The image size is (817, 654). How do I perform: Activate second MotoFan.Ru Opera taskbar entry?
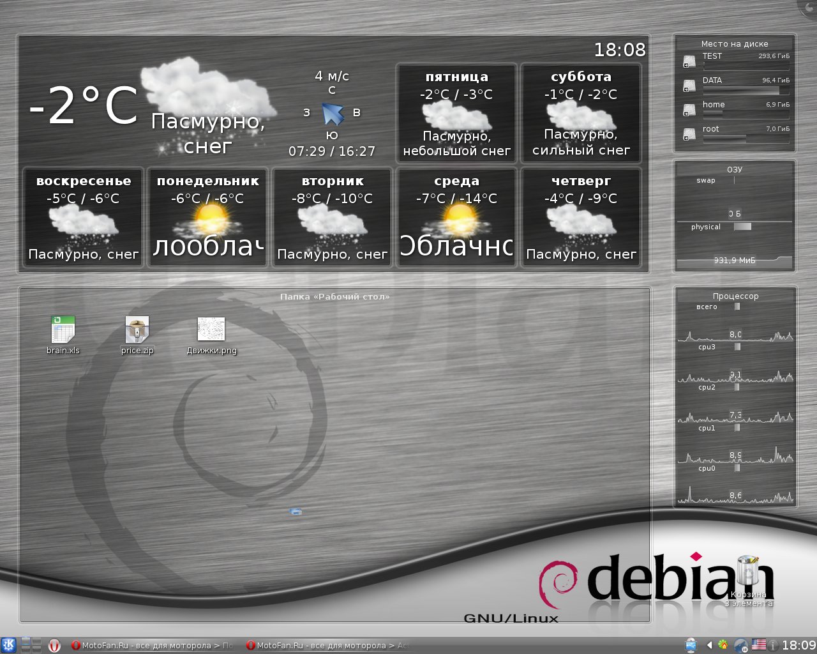(x=327, y=645)
